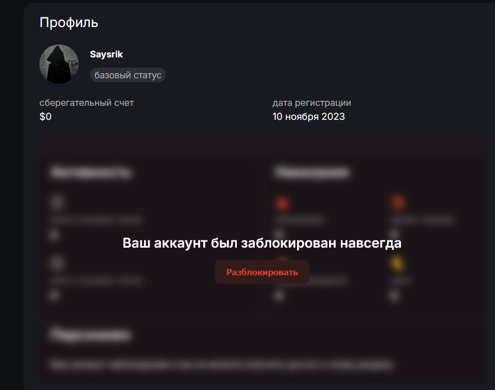Click the blurred section heading near the bottom
Image resolution: width=495 pixels, height=390 pixels.
coord(91,335)
